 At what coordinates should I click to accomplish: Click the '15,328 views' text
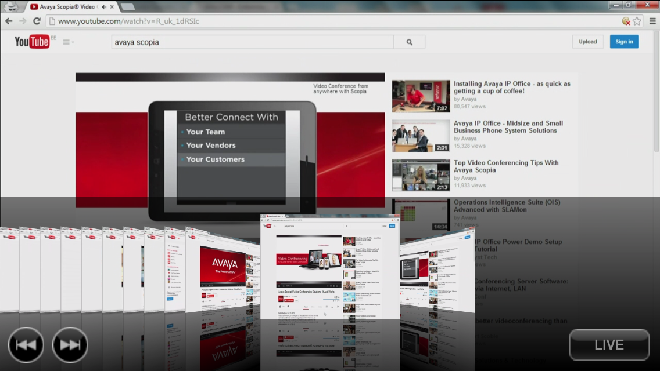pos(469,146)
